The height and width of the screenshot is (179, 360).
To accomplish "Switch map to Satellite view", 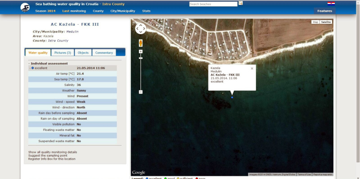I will pos(325,22).
